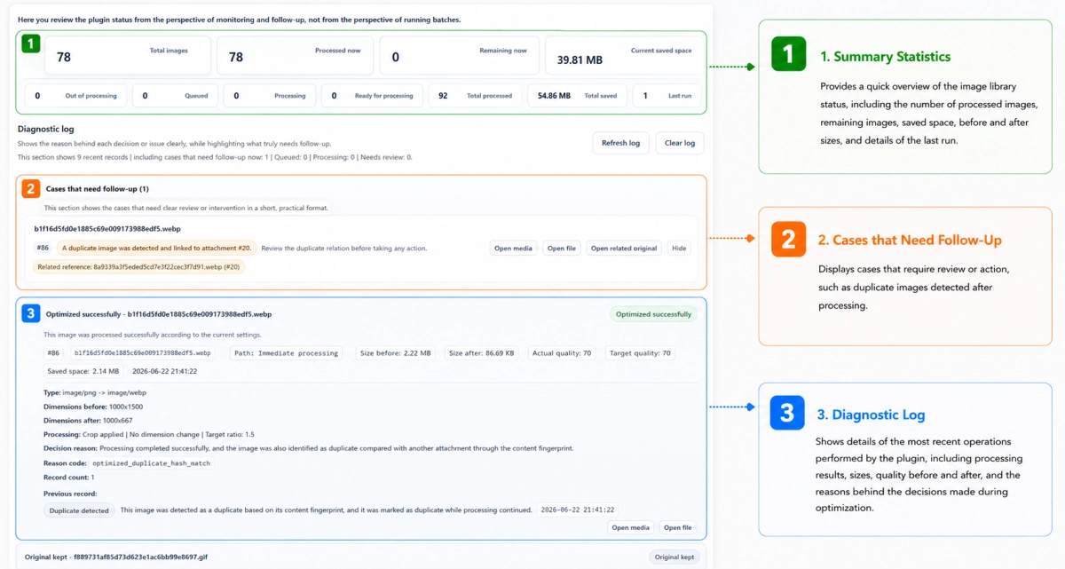Select the Original kept f889731af85d73d623e1ac6bb99e8697.gif record title
Viewport: 1065px width, 569px height.
click(x=115, y=557)
